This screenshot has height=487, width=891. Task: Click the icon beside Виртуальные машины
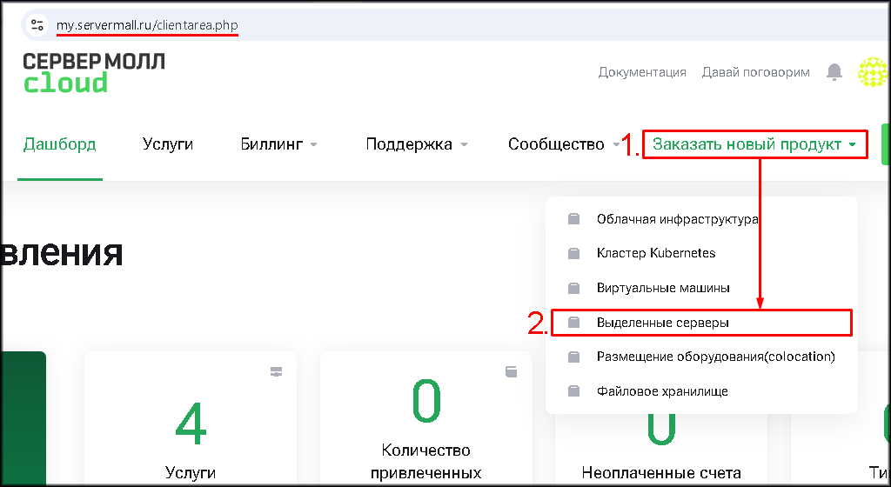[573, 288]
